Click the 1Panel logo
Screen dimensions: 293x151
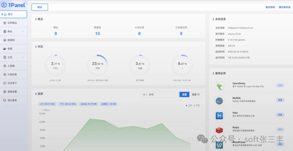13,5
